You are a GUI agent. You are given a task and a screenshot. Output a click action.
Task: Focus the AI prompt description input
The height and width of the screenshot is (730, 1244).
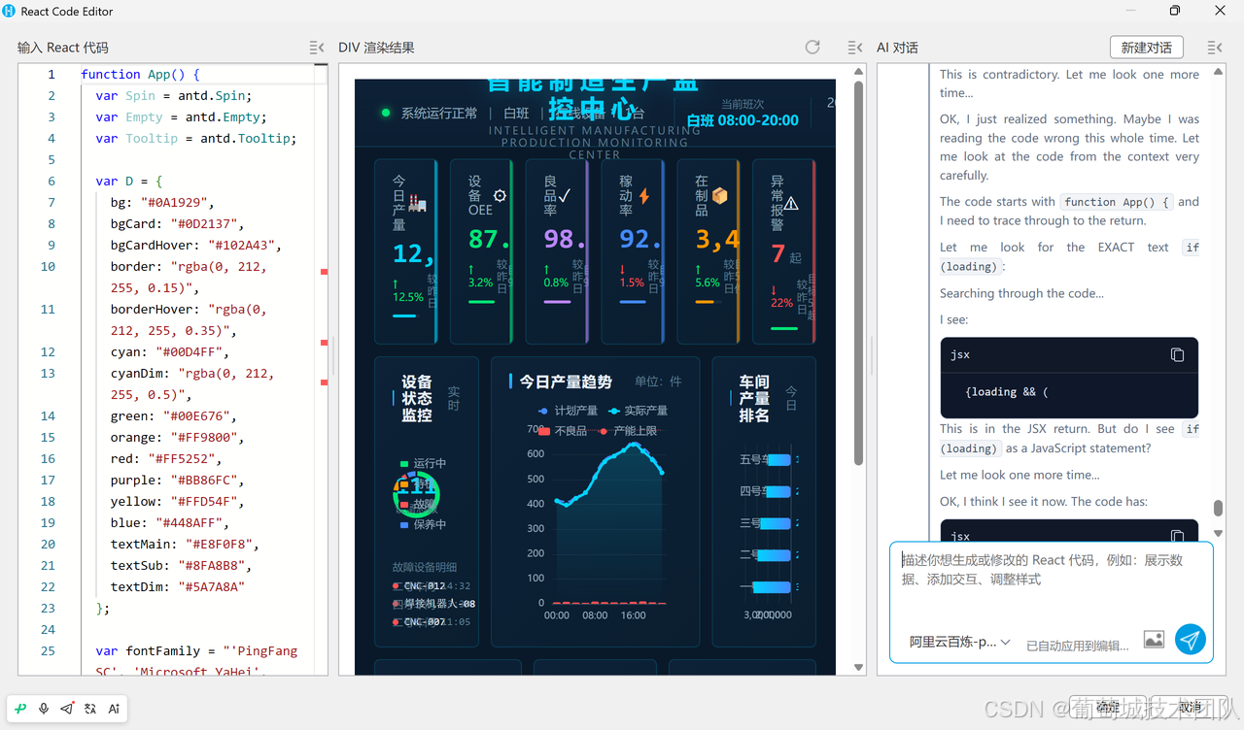point(1051,580)
